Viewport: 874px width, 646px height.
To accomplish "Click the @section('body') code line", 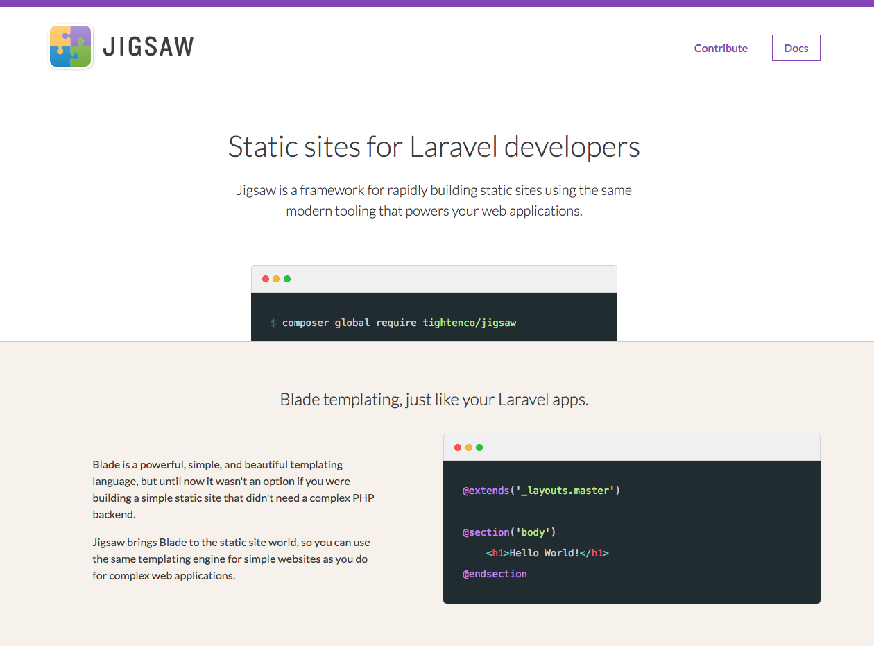I will [509, 532].
